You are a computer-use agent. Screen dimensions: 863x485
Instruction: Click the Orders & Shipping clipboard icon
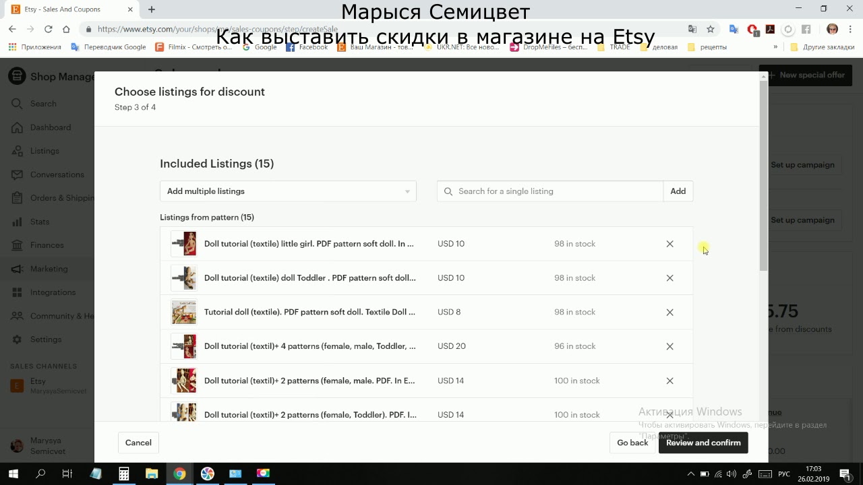coord(17,198)
